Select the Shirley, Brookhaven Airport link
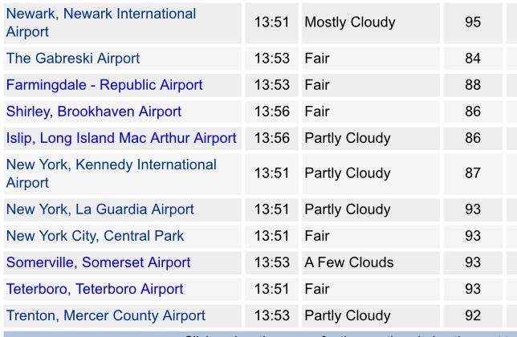This screenshot has width=517, height=337. [94, 112]
